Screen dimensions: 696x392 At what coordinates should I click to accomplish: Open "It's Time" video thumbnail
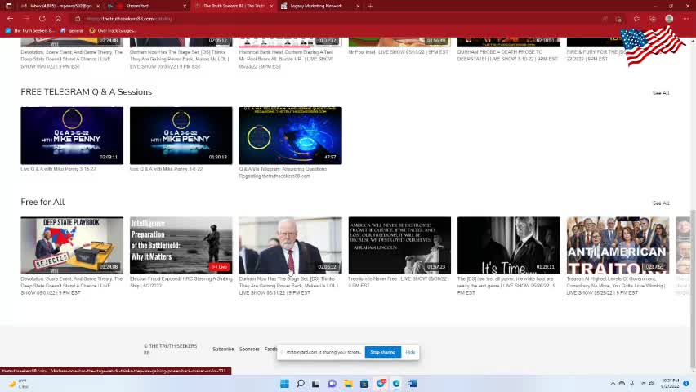pyautogui.click(x=509, y=246)
